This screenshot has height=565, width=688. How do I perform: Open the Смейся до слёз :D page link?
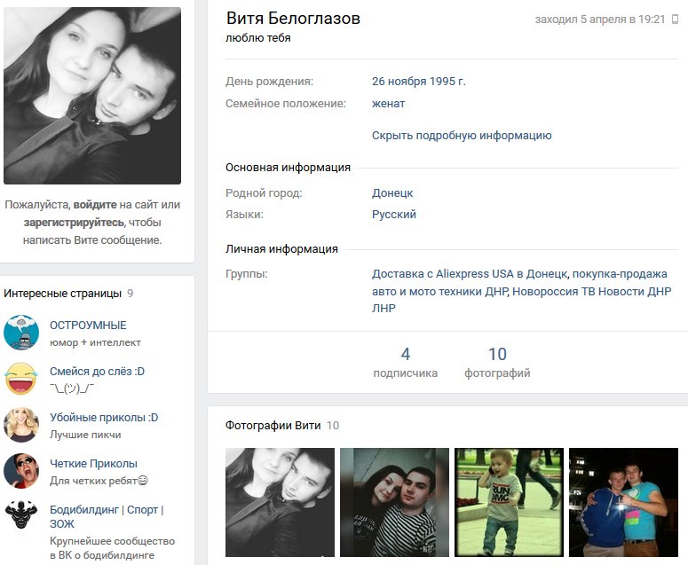pos(97,372)
